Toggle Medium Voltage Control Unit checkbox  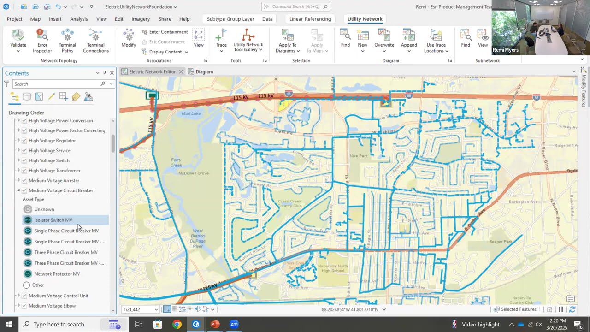[24, 296]
